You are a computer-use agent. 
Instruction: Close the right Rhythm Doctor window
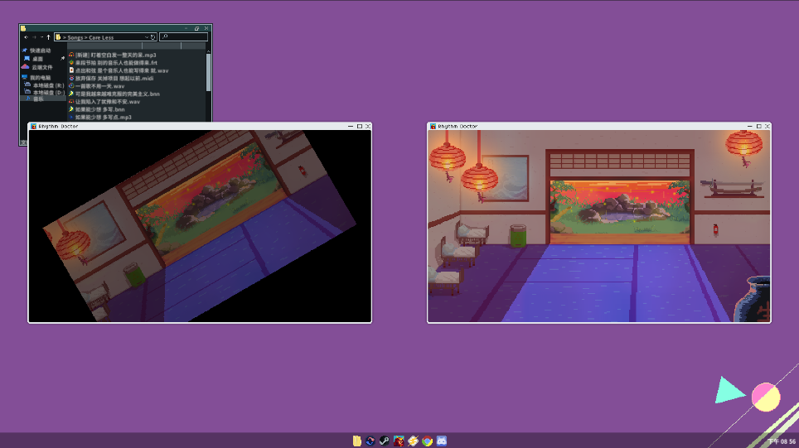[x=767, y=126]
